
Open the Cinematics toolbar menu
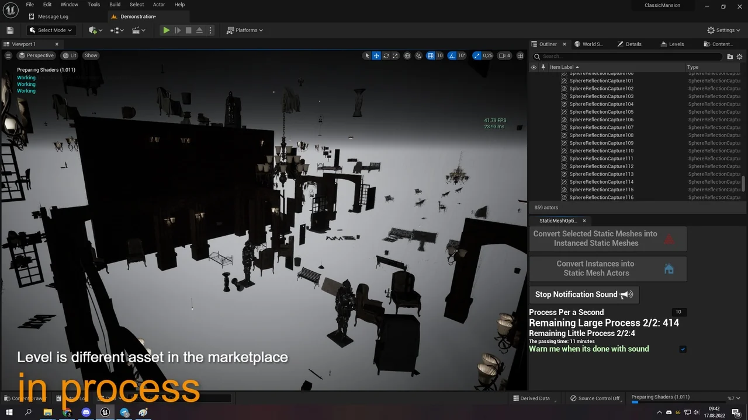[x=138, y=30]
